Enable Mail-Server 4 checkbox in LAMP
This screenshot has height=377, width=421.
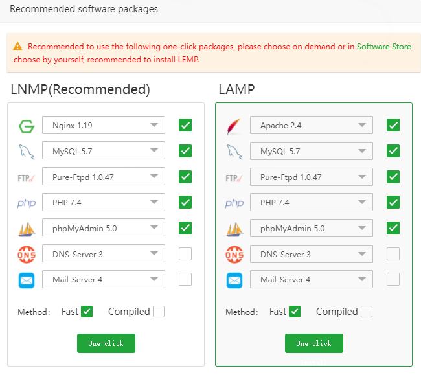tap(393, 279)
